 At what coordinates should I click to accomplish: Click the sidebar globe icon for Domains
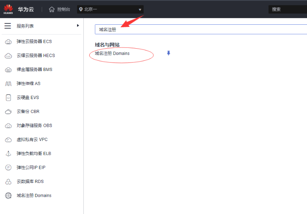click(x=8, y=196)
